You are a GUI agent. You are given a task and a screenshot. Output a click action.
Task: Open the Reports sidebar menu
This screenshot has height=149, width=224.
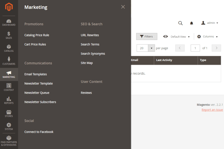click(9, 100)
